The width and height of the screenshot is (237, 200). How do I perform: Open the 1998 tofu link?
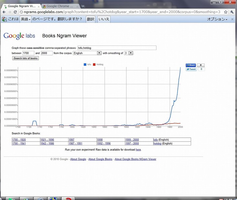[x=100, y=140]
